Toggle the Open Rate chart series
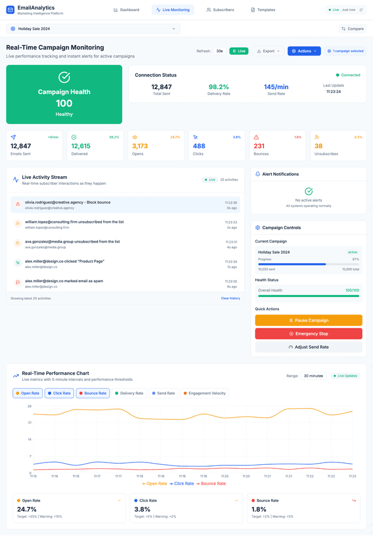The width and height of the screenshot is (373, 536). [27, 393]
